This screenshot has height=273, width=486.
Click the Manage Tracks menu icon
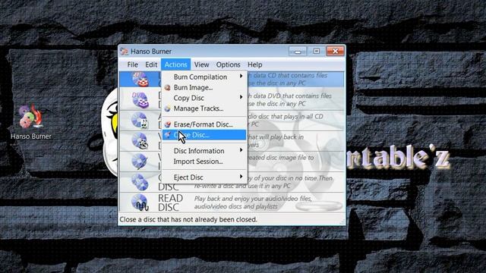click(x=167, y=108)
